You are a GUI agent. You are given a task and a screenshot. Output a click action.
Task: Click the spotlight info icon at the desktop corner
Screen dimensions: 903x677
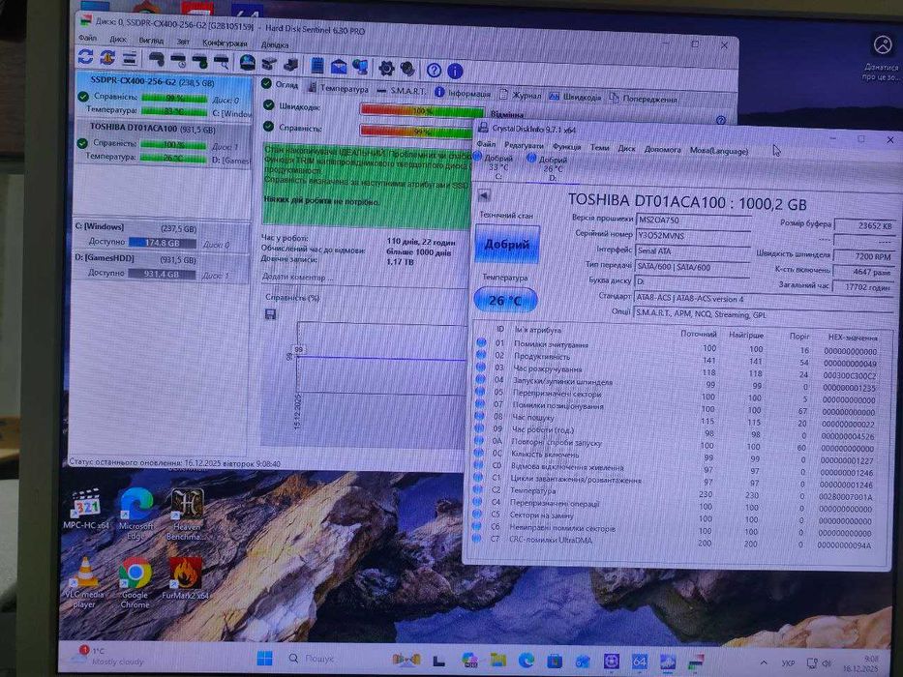pos(881,44)
